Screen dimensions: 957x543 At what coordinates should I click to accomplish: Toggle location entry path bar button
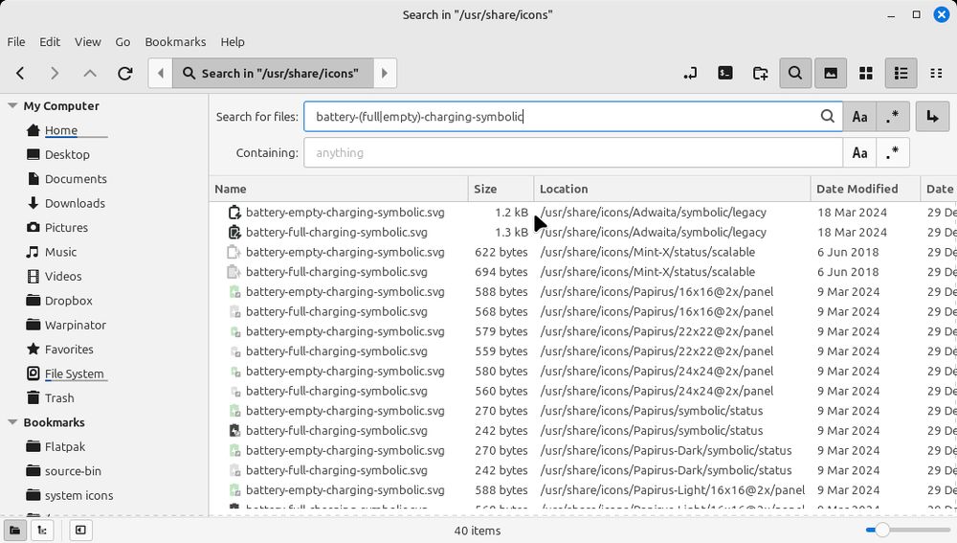[690, 74]
